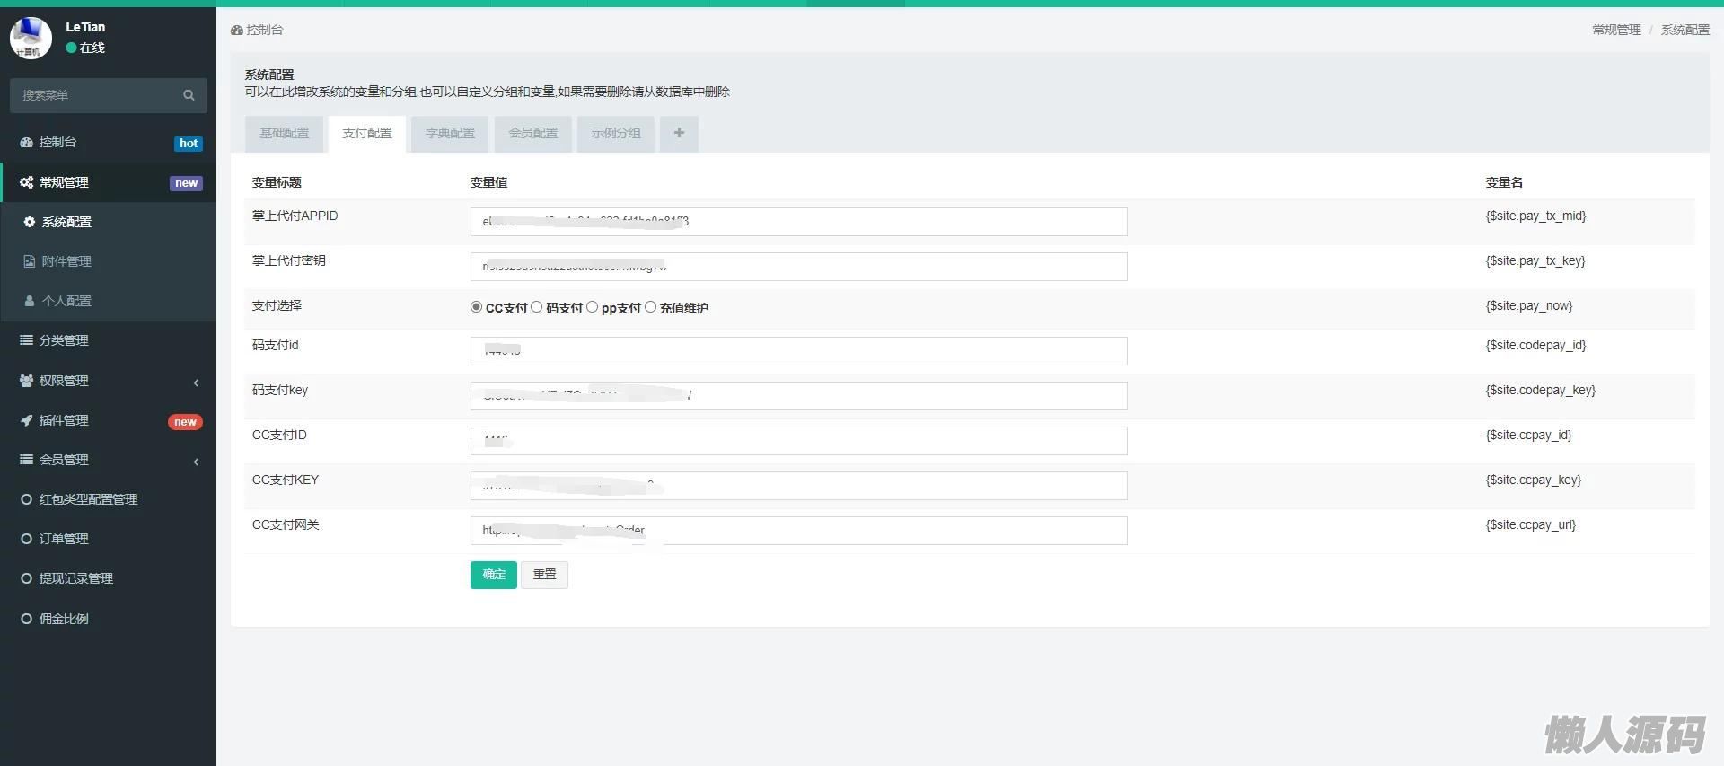Switch to the 字典配置 tab
The image size is (1724, 766).
450,134
